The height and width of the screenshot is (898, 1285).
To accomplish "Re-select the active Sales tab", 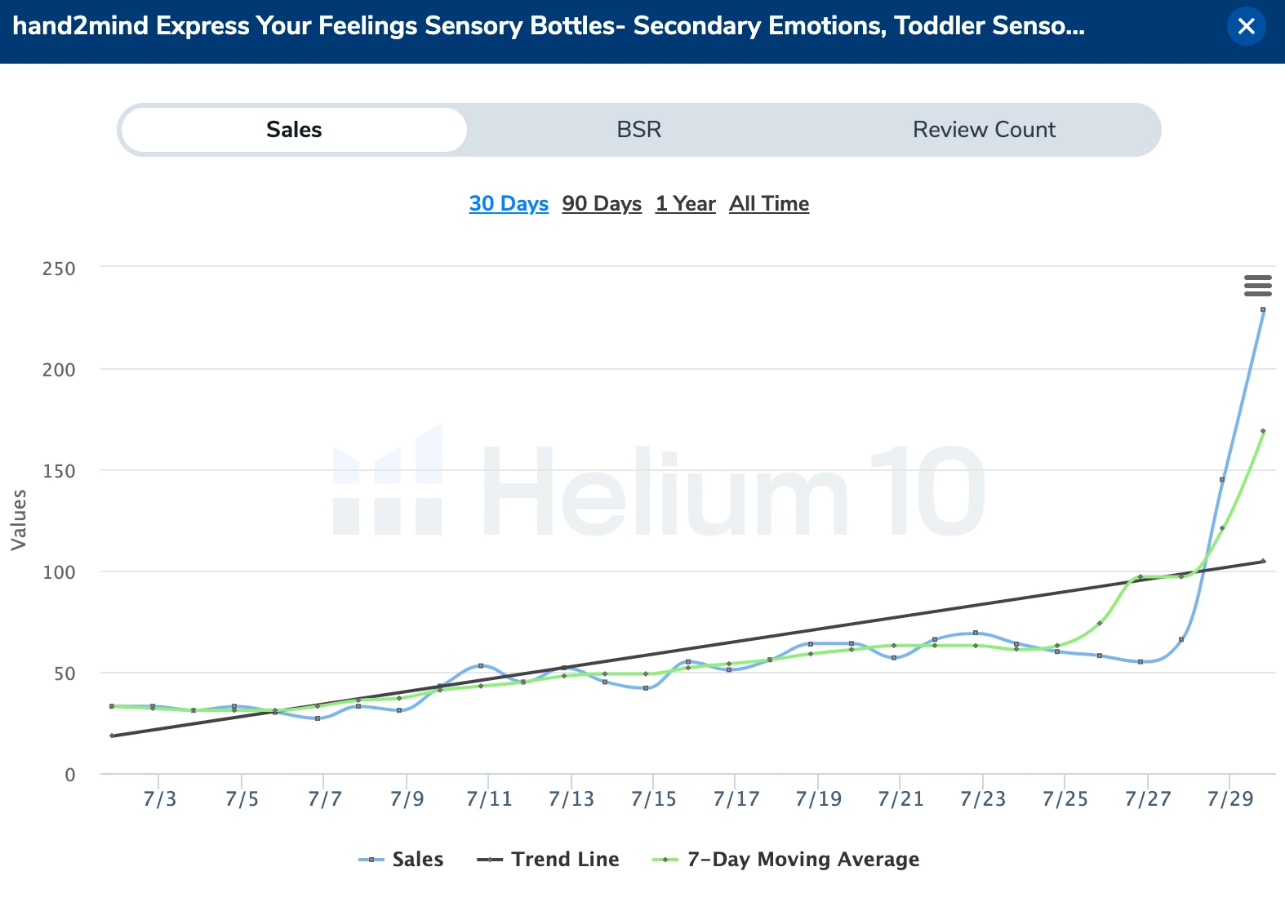I will pos(292,129).
